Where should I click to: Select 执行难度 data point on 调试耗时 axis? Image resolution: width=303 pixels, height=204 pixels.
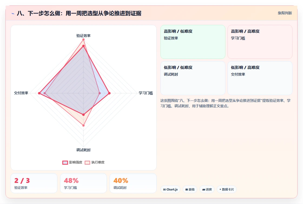84,125
